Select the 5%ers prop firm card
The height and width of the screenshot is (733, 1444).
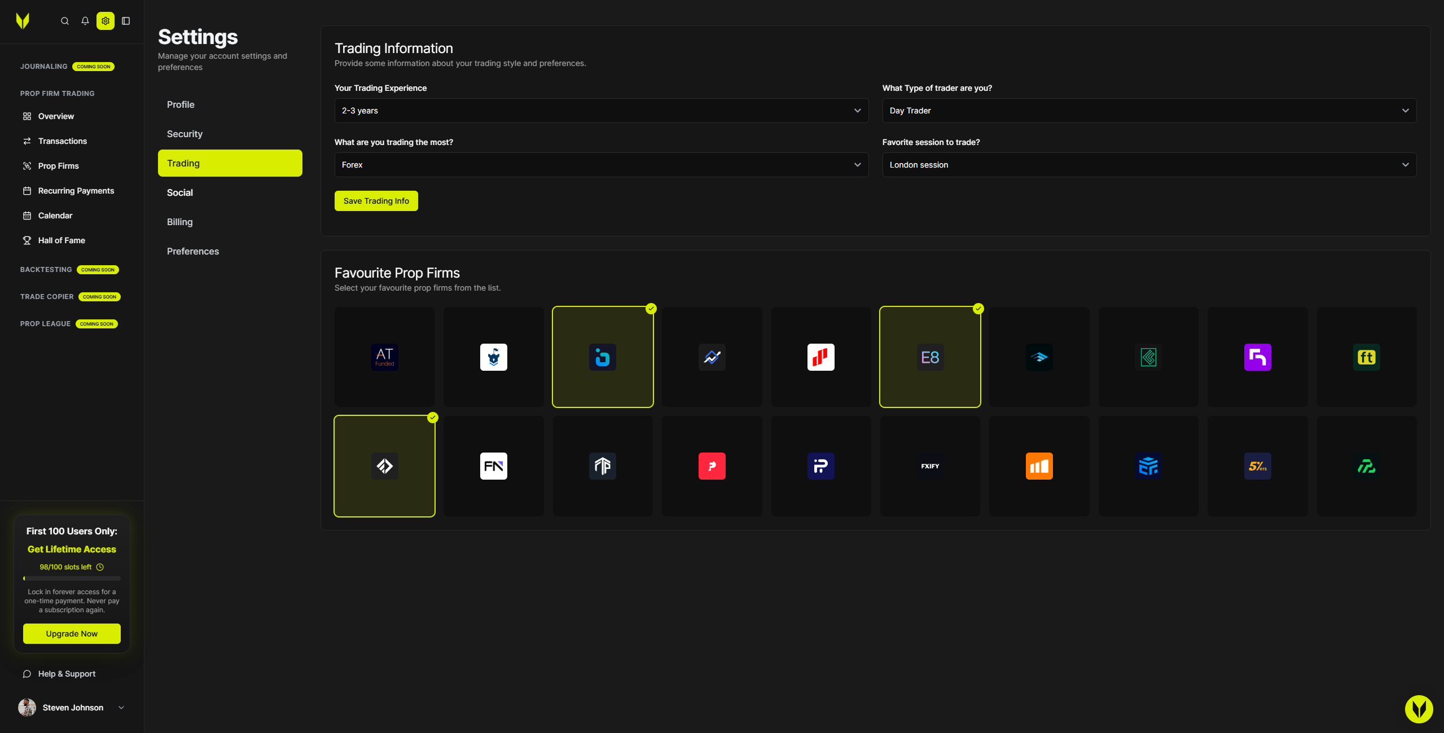click(1258, 466)
